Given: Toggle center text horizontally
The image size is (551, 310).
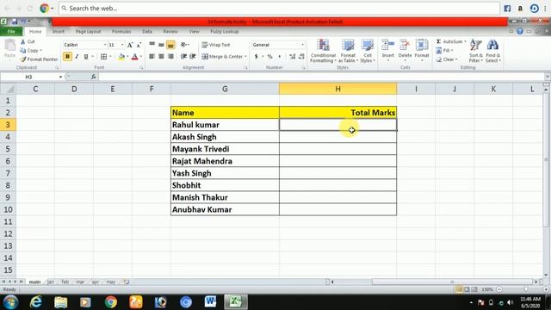Looking at the screenshot, I should tap(161, 57).
